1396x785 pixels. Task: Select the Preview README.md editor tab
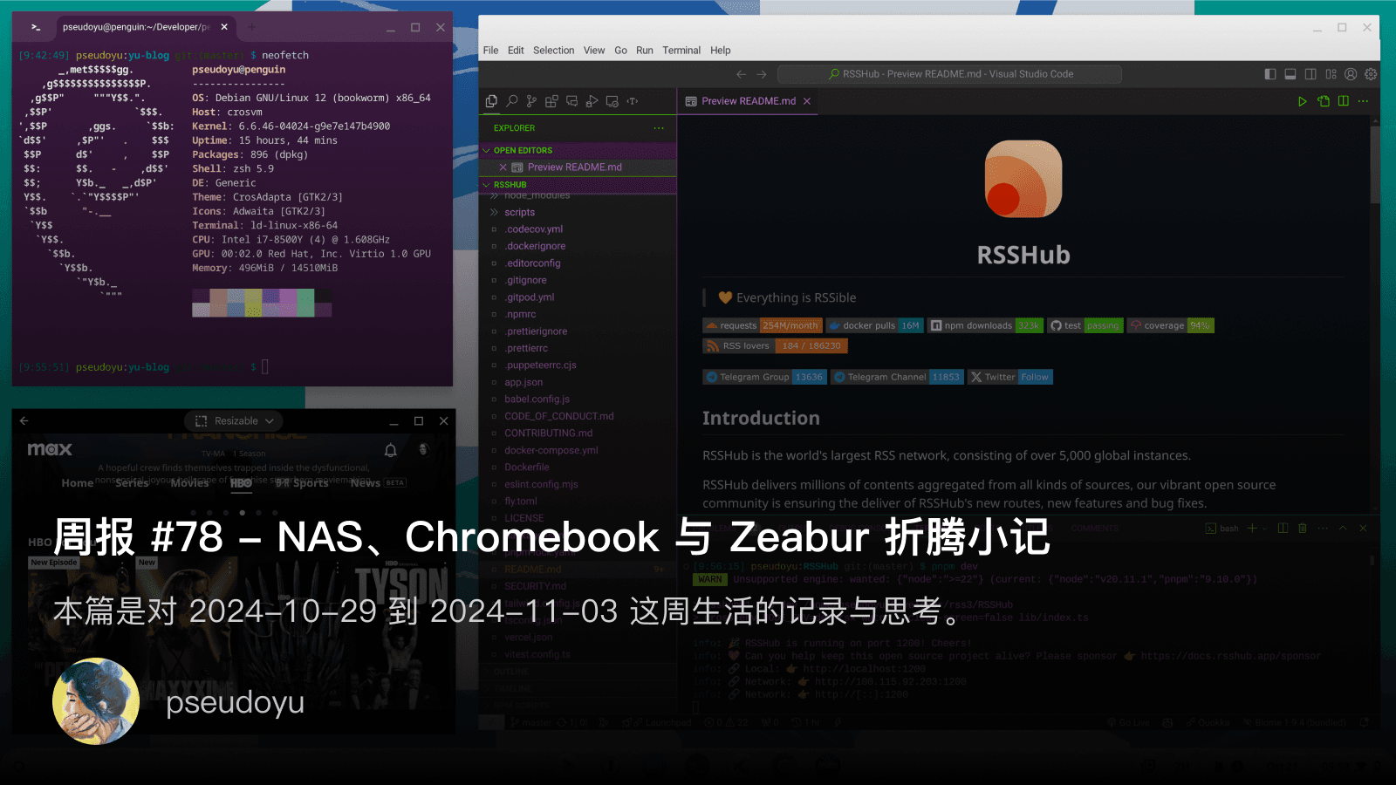coord(749,101)
